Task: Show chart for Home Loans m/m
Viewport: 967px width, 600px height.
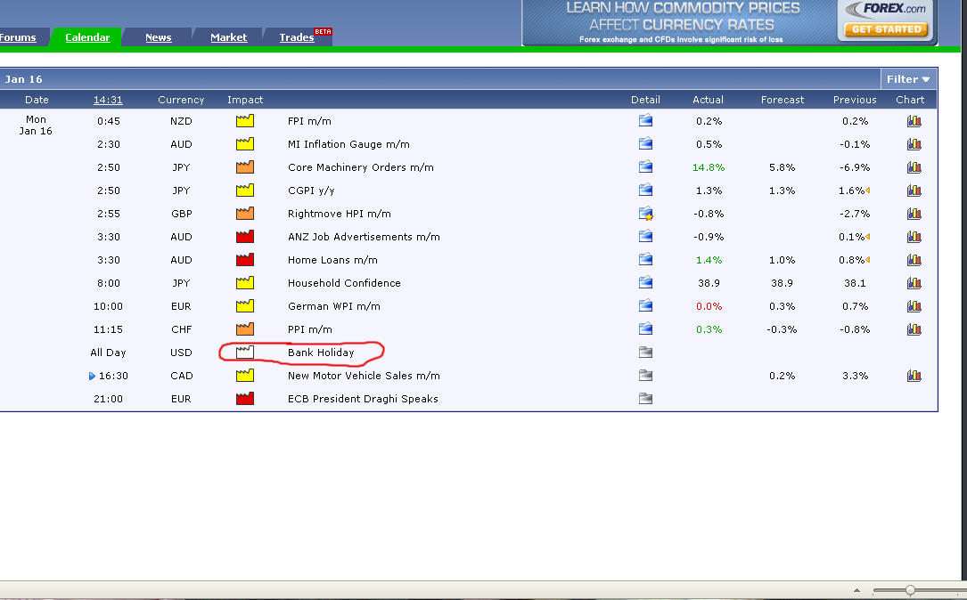Action: tap(914, 260)
